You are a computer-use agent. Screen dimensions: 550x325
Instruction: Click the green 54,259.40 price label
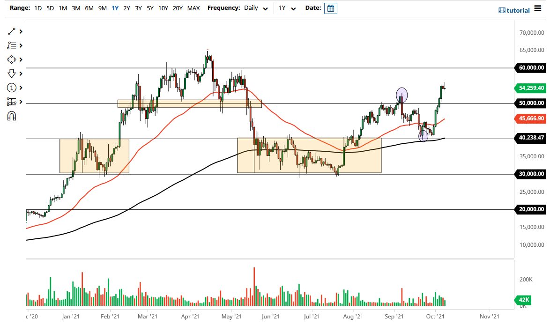[x=530, y=88]
